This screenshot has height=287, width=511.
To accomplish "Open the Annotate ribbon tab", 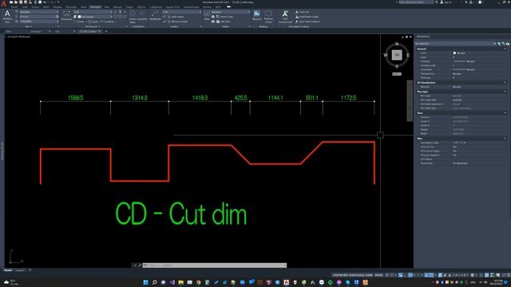I will click(95, 7).
